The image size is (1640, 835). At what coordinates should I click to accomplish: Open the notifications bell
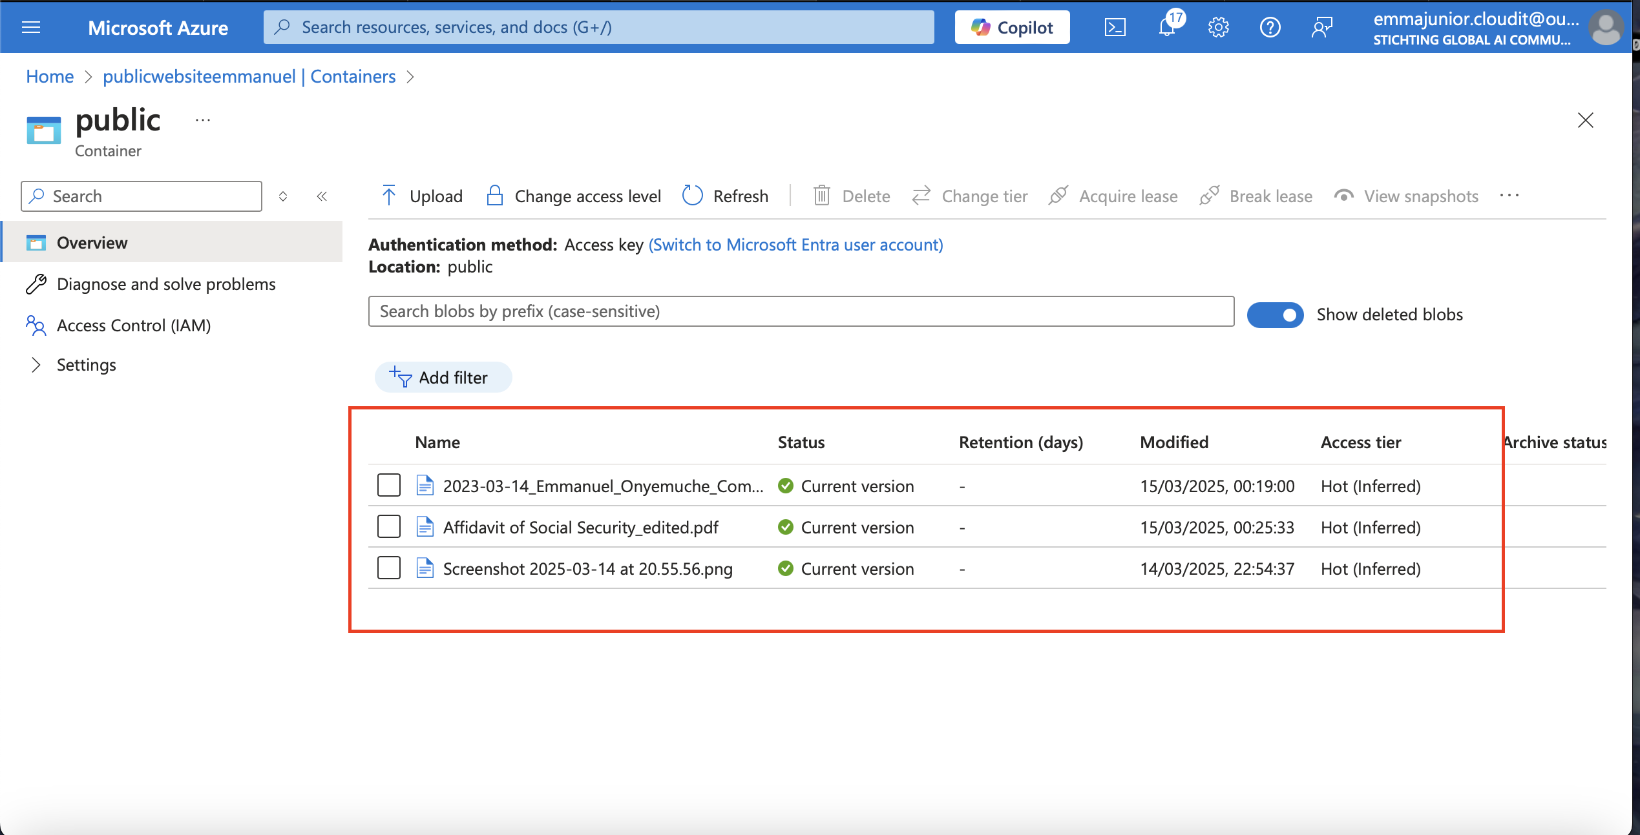1167,27
